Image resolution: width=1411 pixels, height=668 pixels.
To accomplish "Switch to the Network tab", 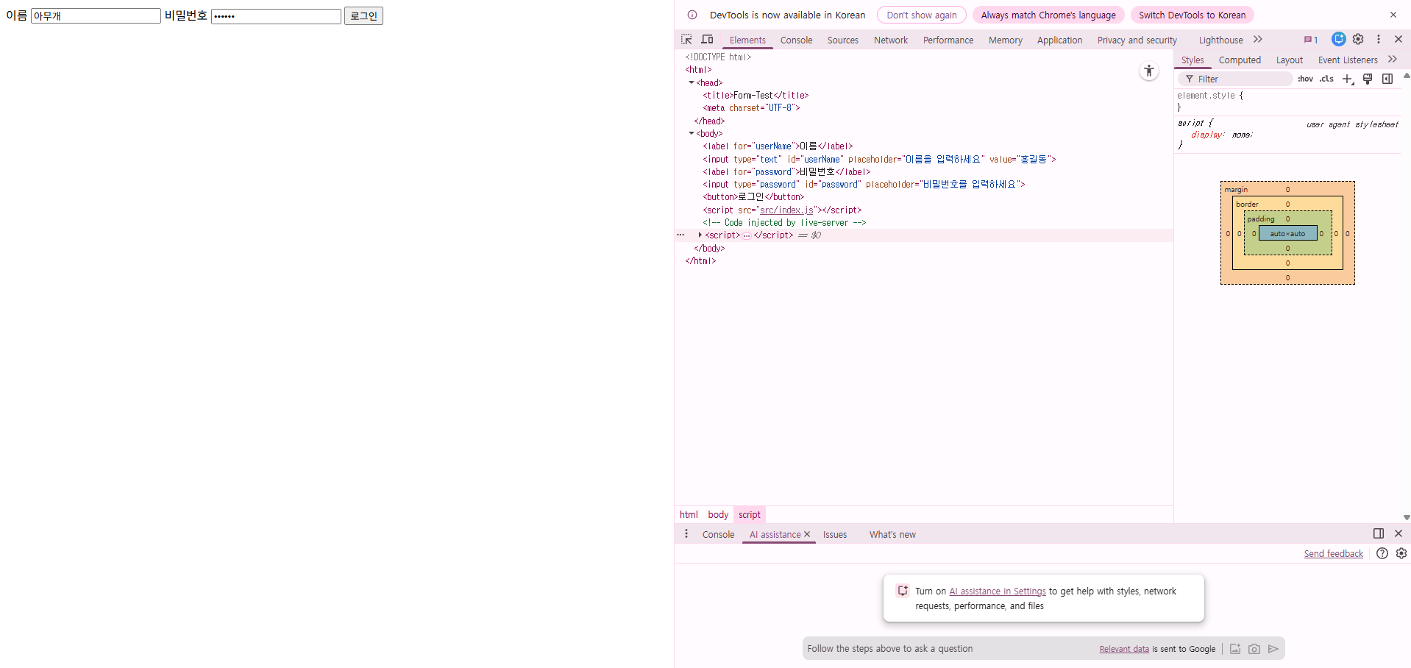I will pyautogui.click(x=890, y=40).
